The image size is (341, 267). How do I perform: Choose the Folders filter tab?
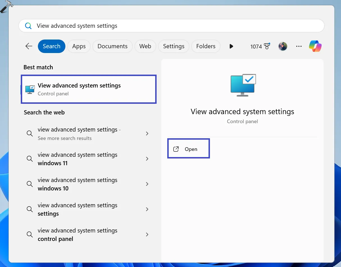coord(206,46)
